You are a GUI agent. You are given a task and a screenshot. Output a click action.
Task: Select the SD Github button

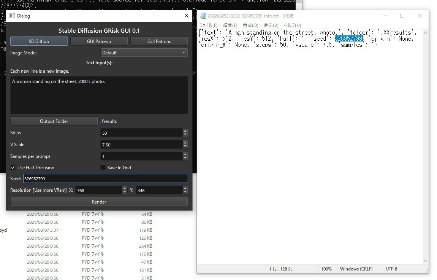click(39, 41)
